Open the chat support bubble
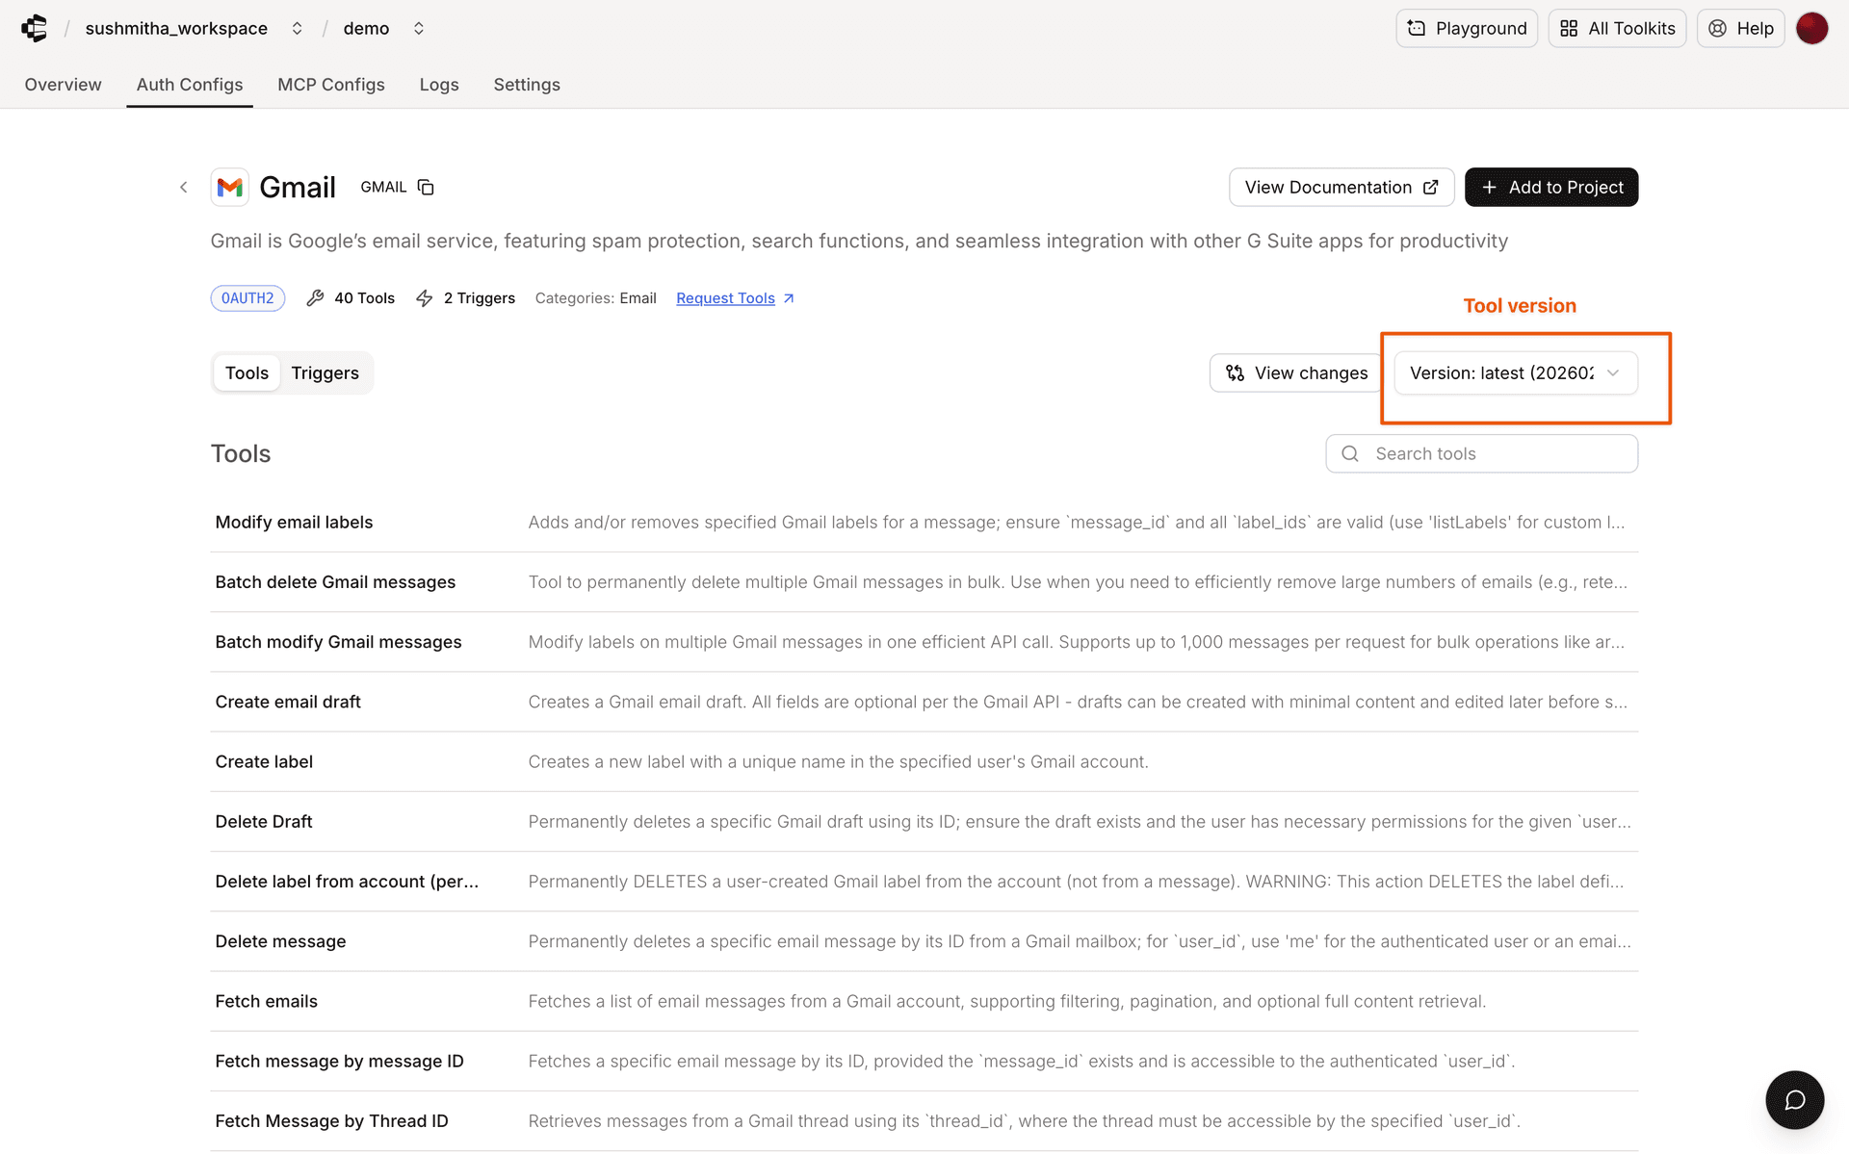1849x1154 pixels. tap(1794, 1099)
